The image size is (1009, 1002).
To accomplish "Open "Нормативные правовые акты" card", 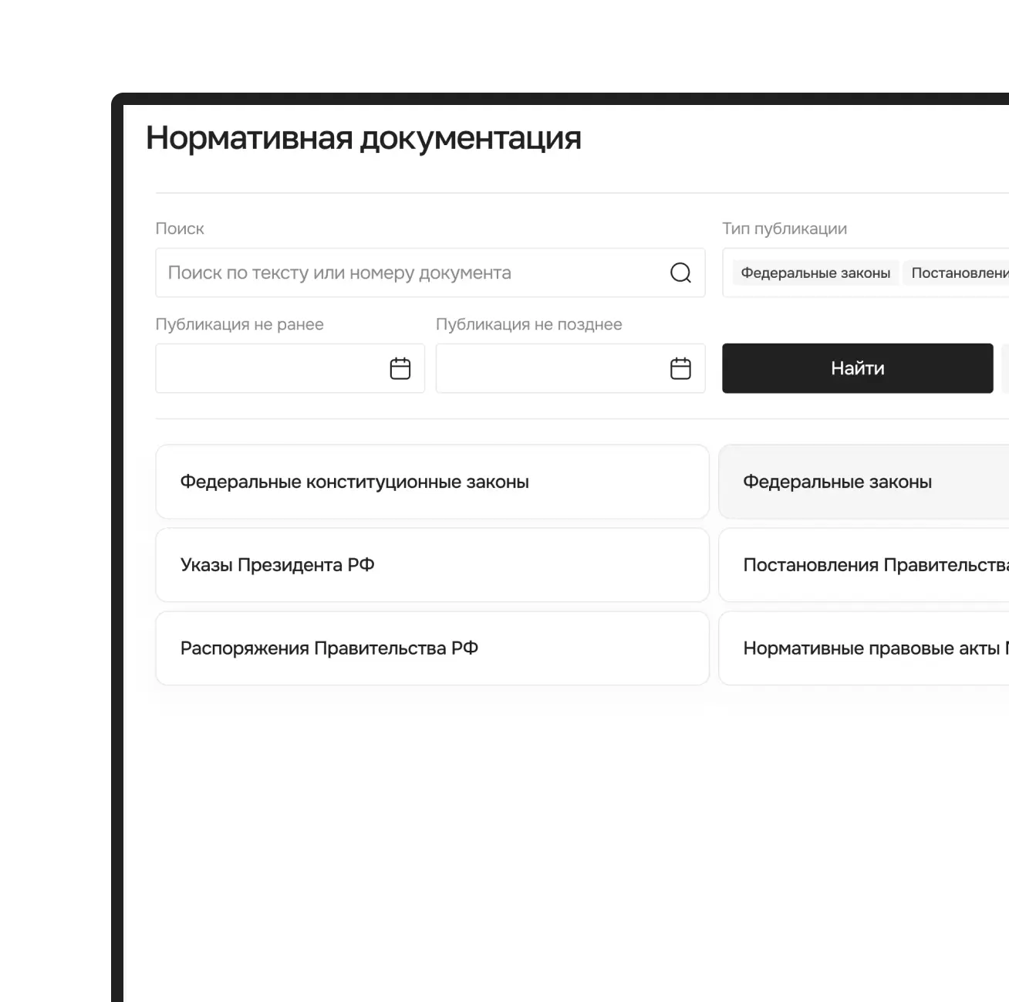I will [864, 648].
